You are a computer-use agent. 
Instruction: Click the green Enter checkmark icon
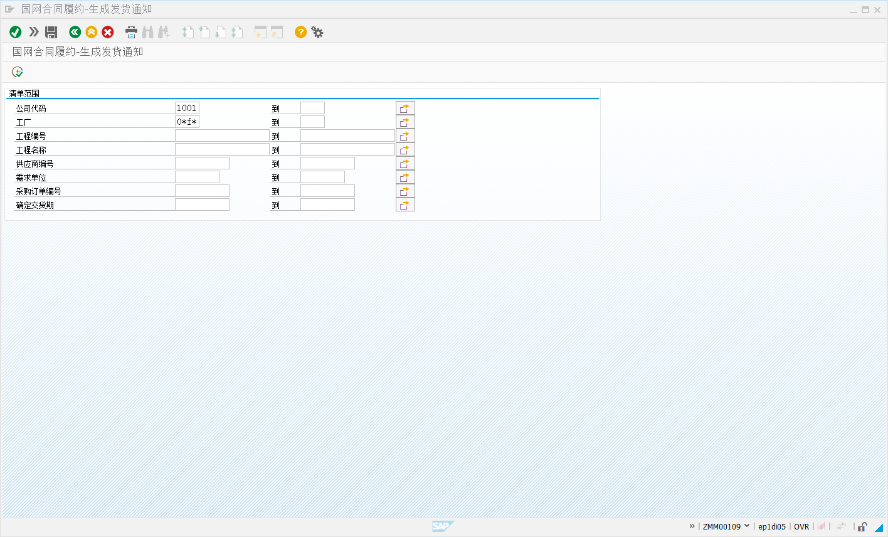16,32
